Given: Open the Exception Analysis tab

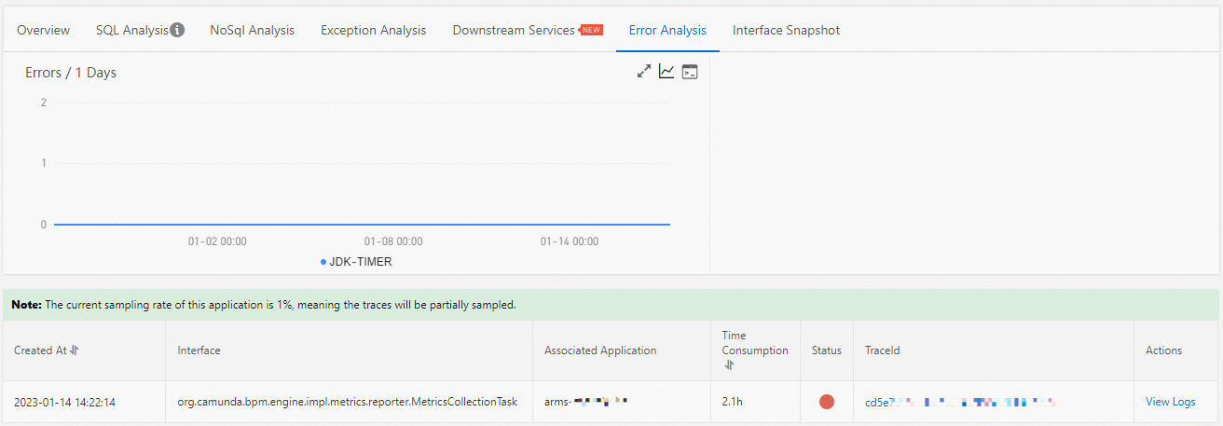Looking at the screenshot, I should (373, 30).
